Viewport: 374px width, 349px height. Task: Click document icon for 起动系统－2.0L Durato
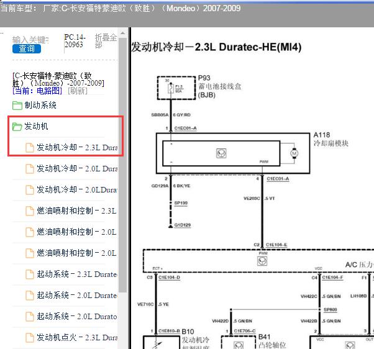pyautogui.click(x=30, y=316)
